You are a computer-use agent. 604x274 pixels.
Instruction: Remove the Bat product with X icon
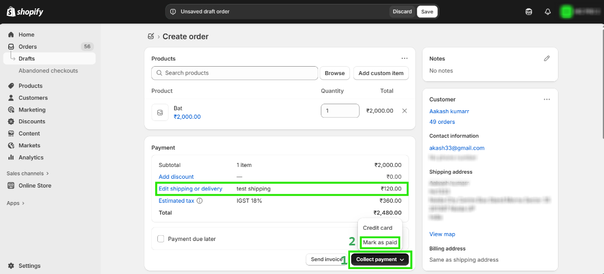405,111
